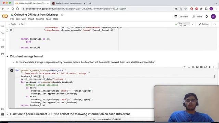The width and height of the screenshot is (219, 123).
Task: Delete the cell with trash icon
Action: point(209,67)
